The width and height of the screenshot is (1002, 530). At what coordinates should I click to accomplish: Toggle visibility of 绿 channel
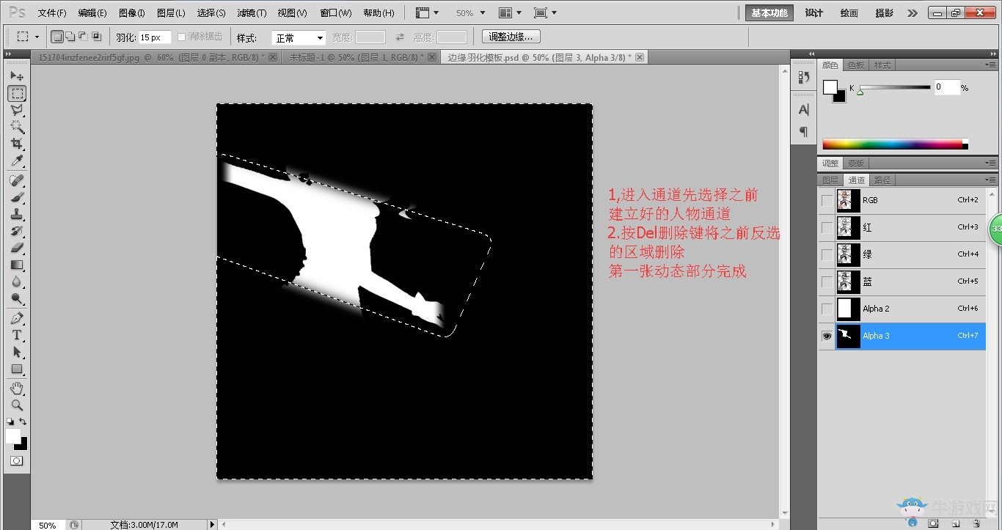(x=827, y=254)
